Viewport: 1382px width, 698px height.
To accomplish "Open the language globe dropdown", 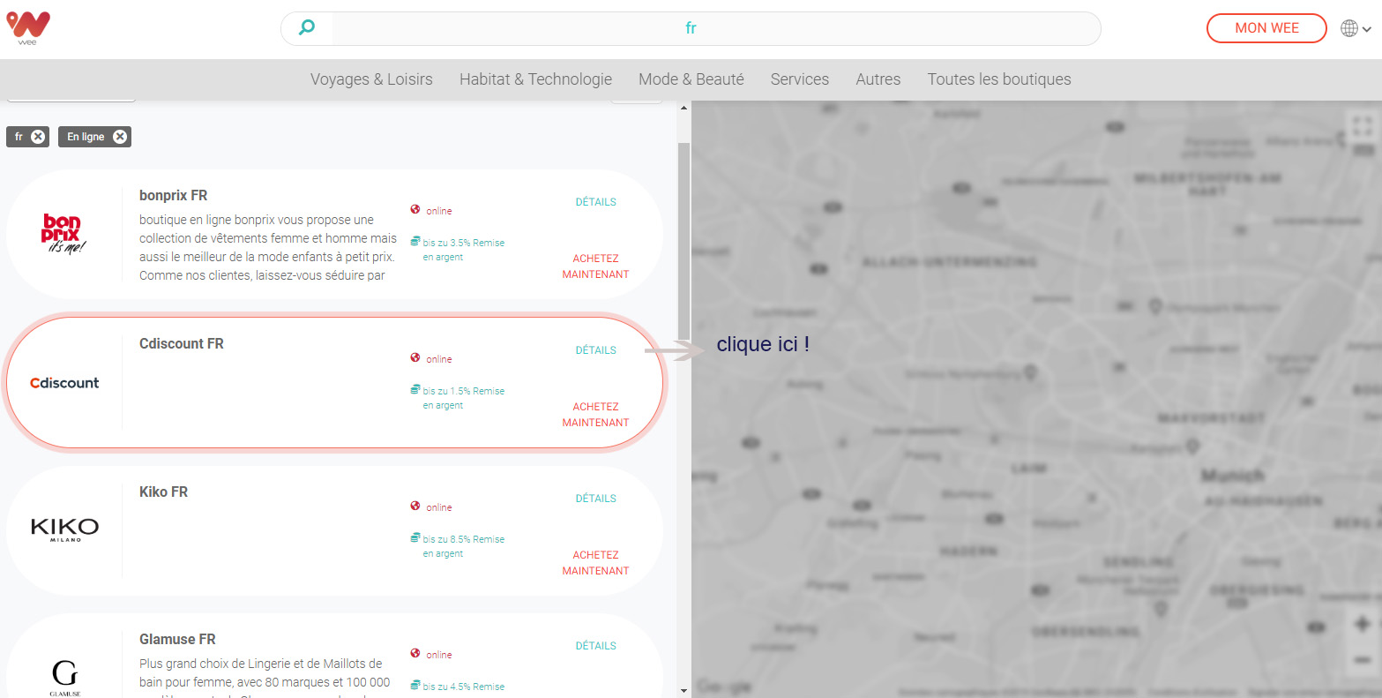I will (1355, 28).
